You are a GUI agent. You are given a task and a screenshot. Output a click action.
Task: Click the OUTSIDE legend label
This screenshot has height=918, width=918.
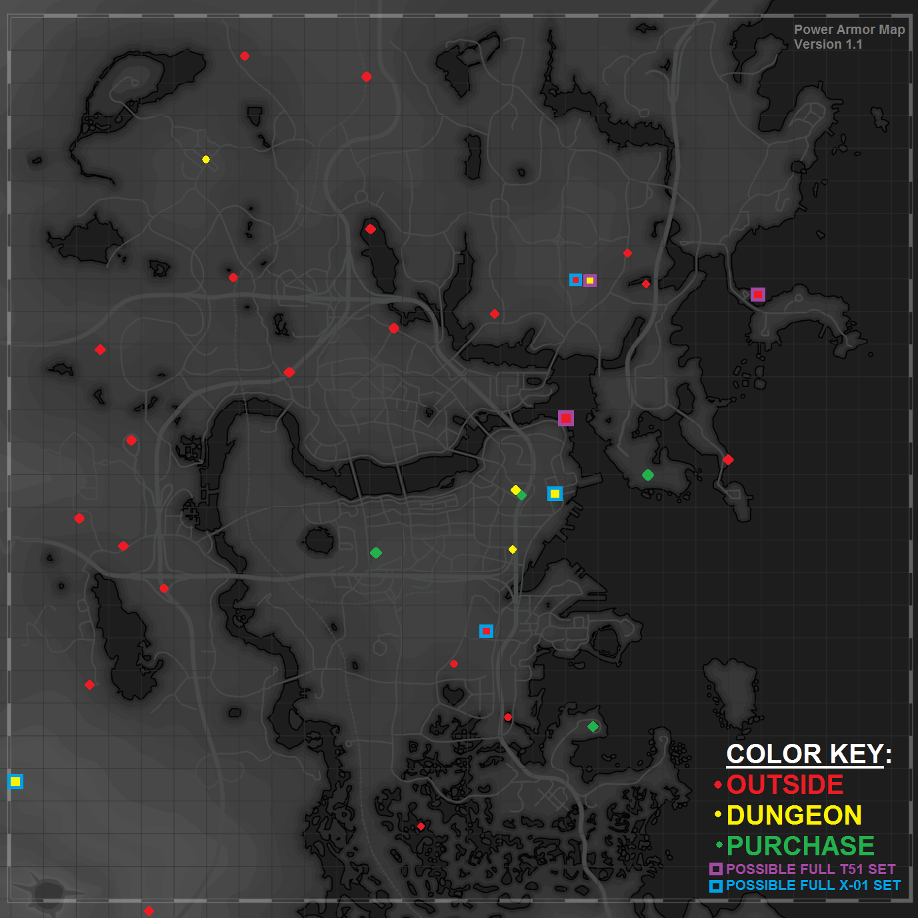click(785, 785)
